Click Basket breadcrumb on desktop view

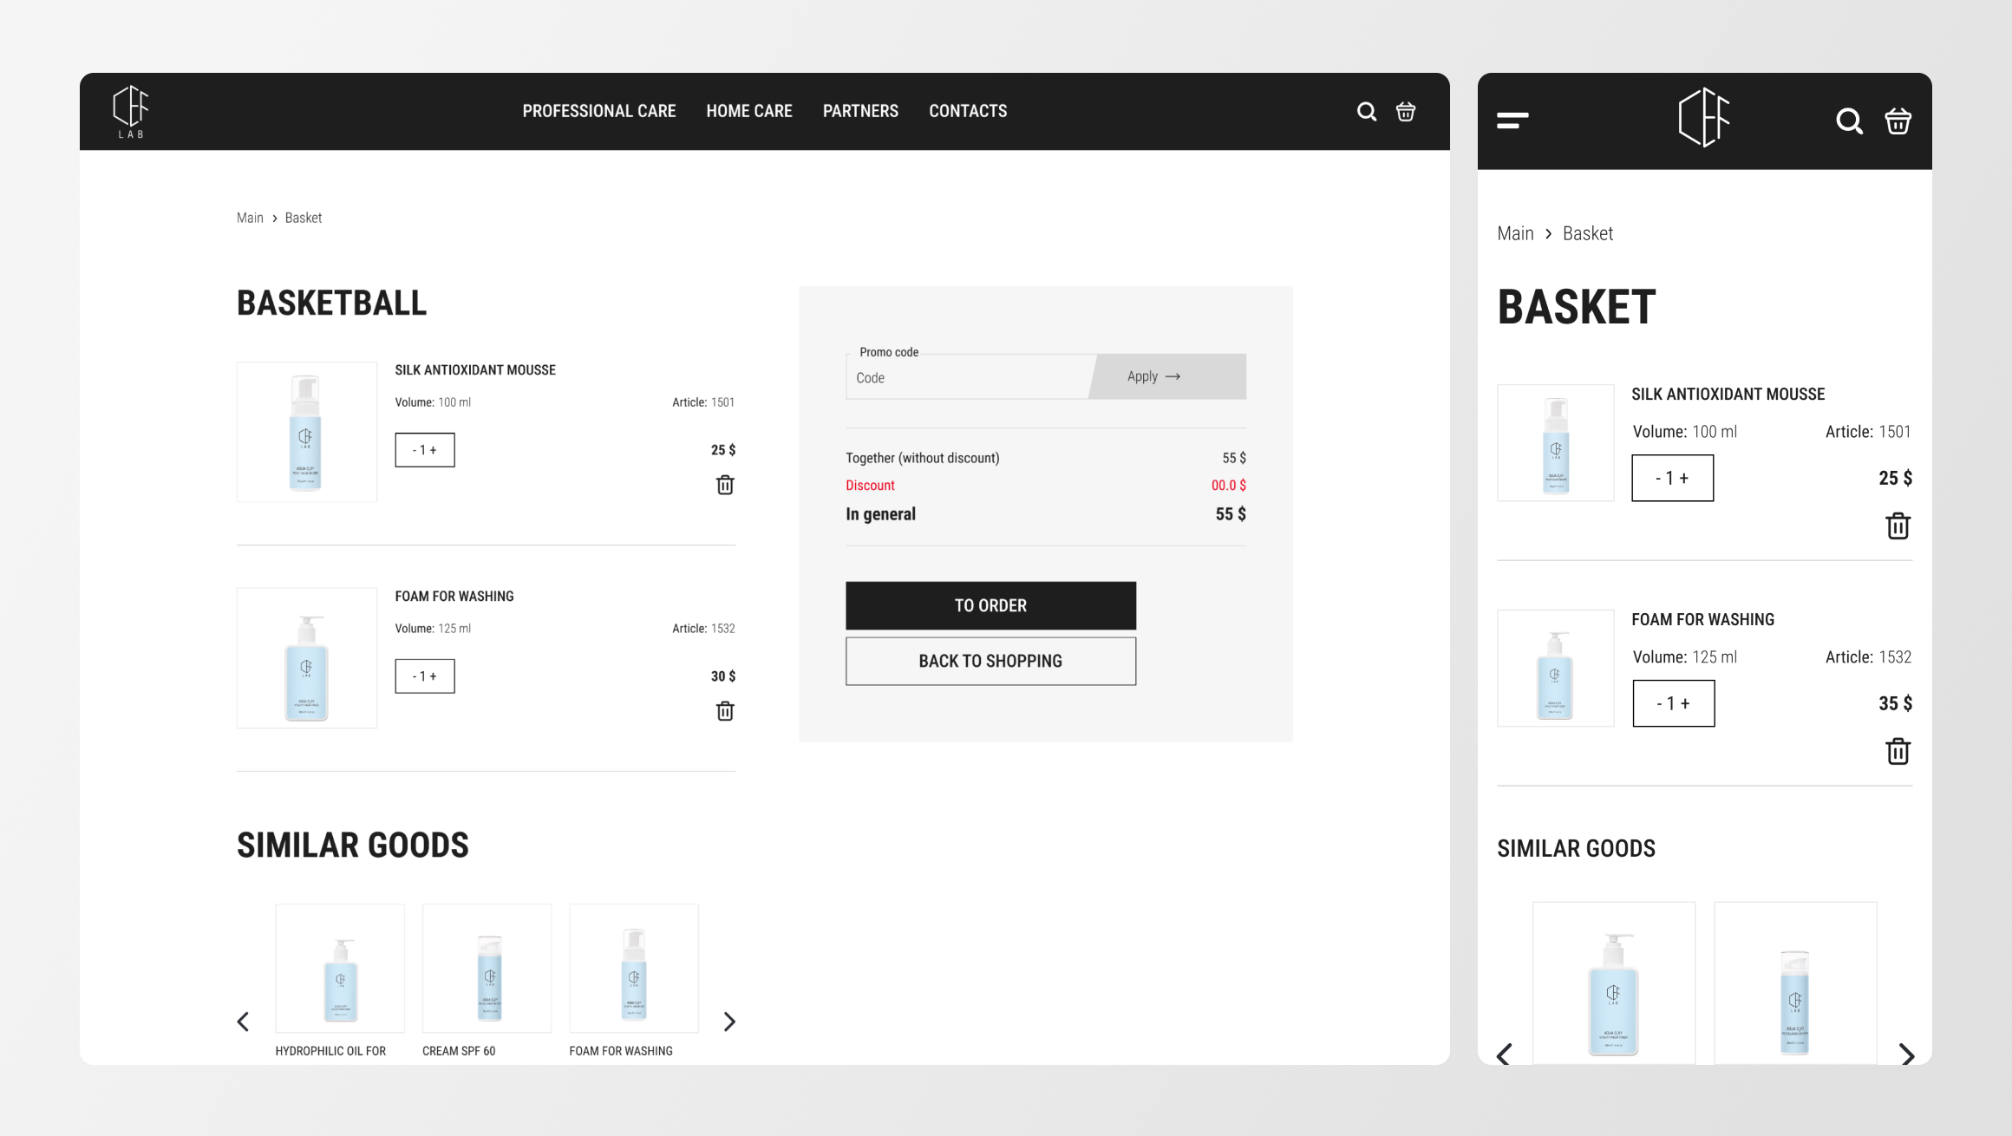pos(304,218)
